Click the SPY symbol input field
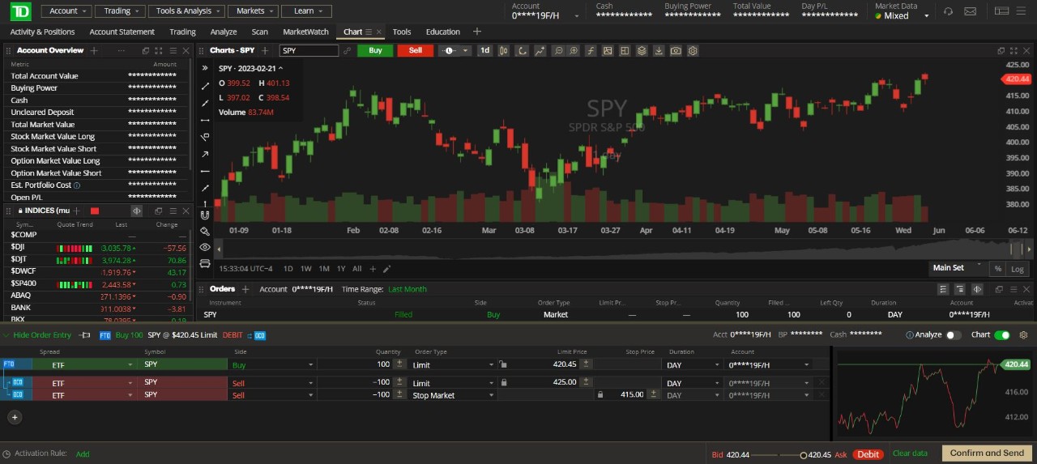Image resolution: width=1037 pixels, height=464 pixels. click(x=309, y=50)
